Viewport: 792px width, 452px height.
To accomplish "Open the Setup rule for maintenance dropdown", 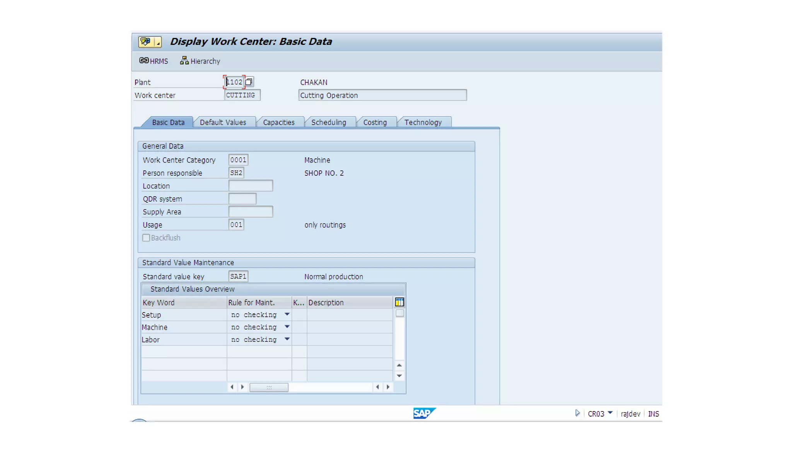I will point(287,314).
